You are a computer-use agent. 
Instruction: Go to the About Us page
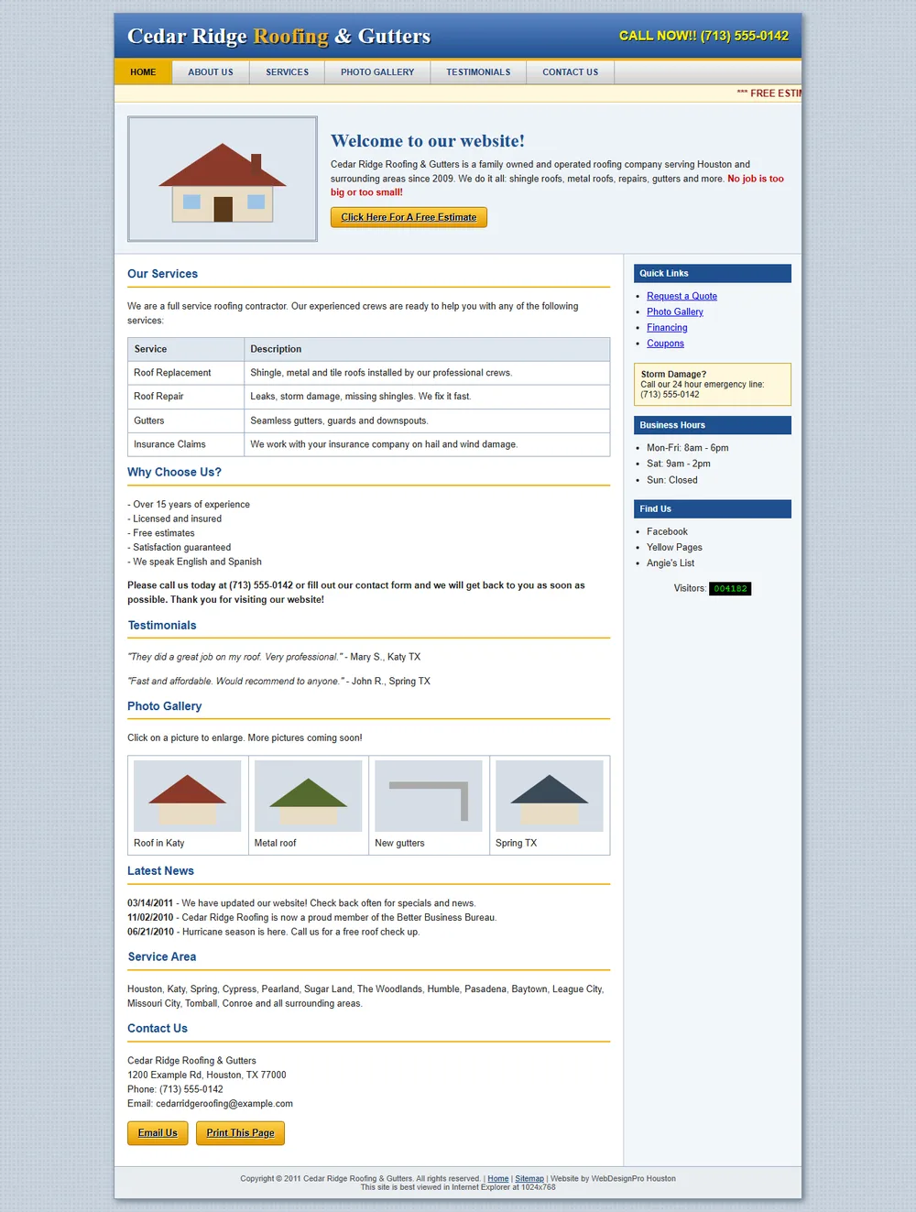[x=211, y=72]
